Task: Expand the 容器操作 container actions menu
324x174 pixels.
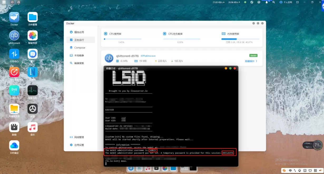Action: tap(251, 61)
